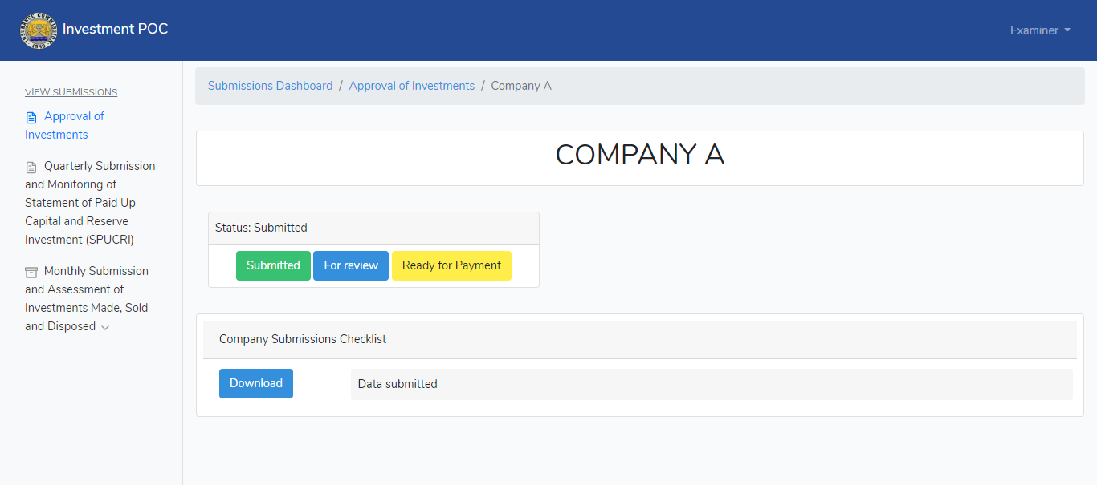
Task: Click Company A breadcrumb text
Action: [x=521, y=86]
